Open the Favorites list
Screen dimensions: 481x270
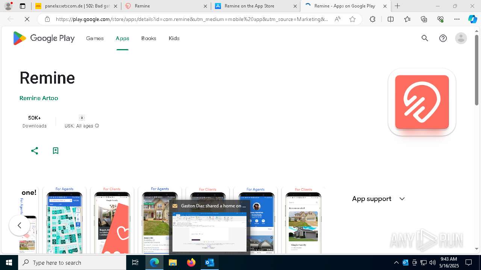pos(407,19)
